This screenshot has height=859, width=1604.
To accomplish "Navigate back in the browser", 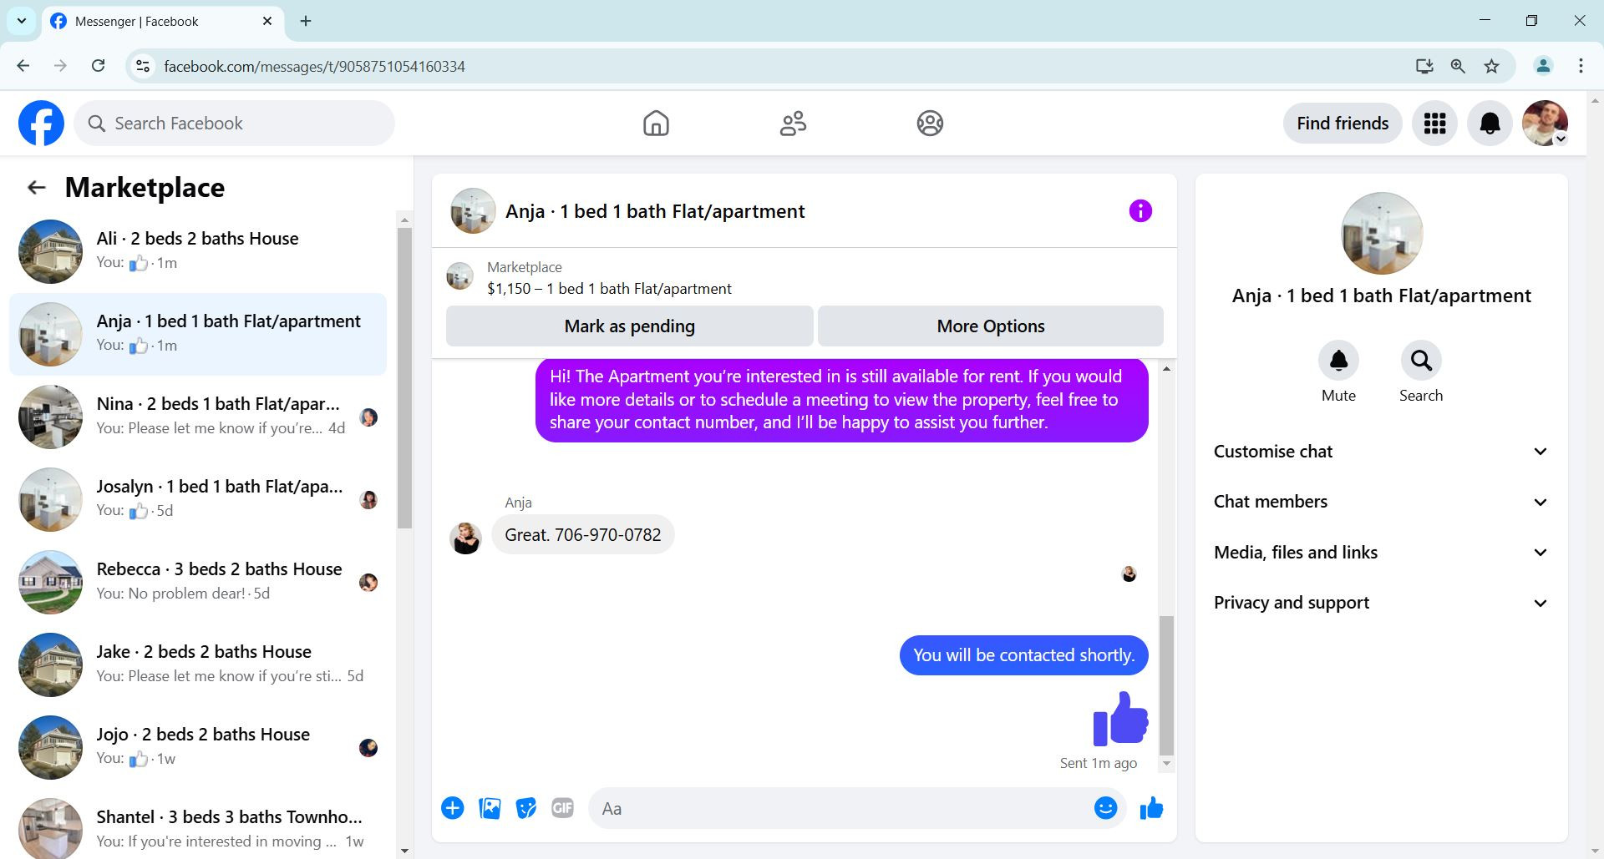I will (x=23, y=66).
